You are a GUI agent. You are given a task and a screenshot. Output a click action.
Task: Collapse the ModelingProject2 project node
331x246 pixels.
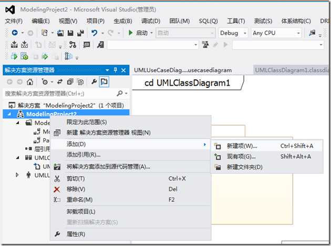tap(9, 114)
